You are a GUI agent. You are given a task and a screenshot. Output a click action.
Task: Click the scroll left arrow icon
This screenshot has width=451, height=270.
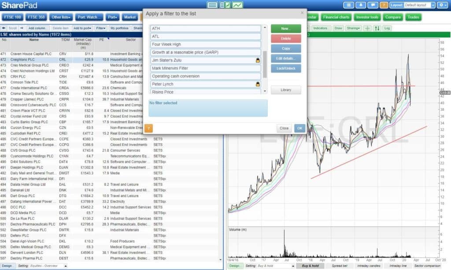point(4,28)
